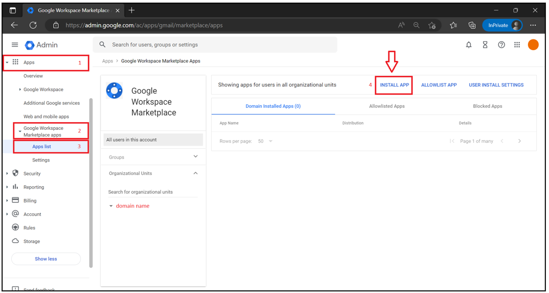The image size is (549, 293).
Task: Click the zoom magnifier icon in address bar
Action: point(416,25)
